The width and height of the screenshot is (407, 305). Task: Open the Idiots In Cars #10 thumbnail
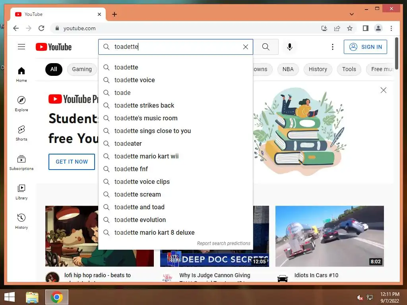pos(329,236)
